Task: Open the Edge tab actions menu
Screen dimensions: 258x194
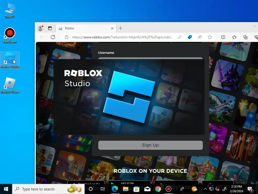Action: pos(50,28)
